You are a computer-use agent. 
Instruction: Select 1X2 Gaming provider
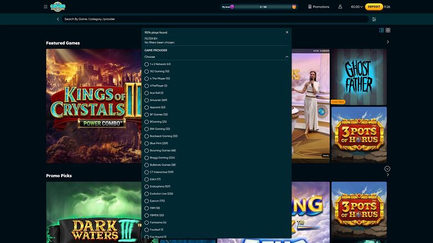pyautogui.click(x=157, y=71)
